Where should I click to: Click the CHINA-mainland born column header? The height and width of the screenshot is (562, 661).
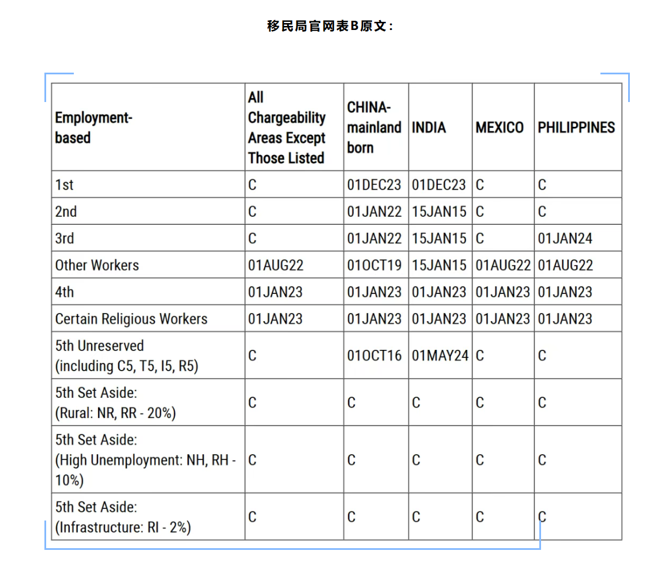[374, 127]
